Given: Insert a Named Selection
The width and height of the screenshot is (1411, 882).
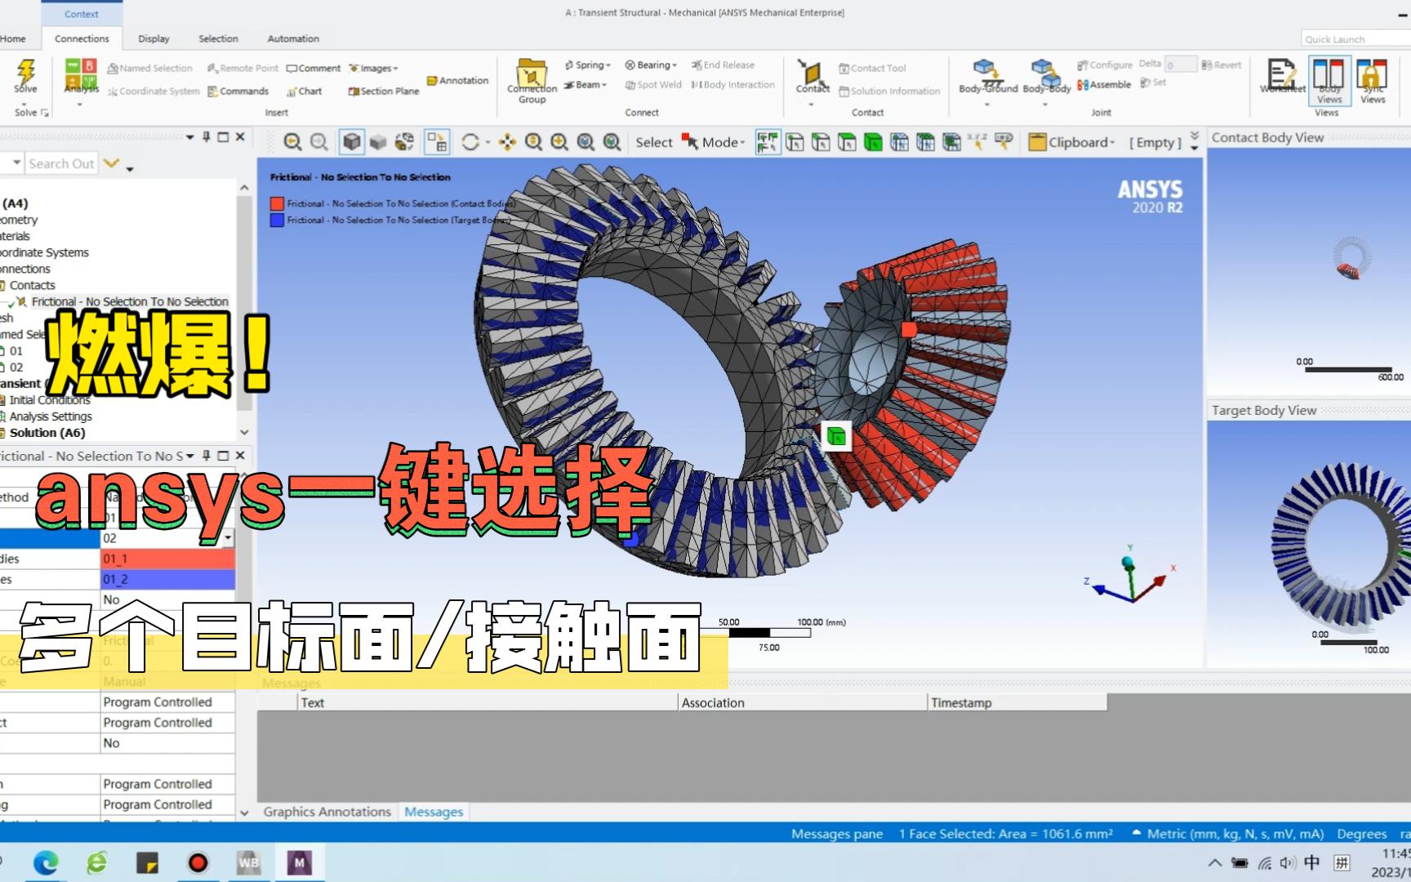Looking at the screenshot, I should point(149,68).
